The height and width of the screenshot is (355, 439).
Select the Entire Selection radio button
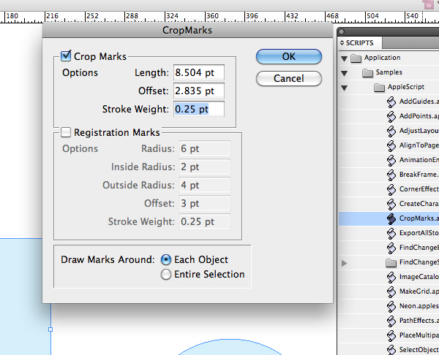(166, 274)
